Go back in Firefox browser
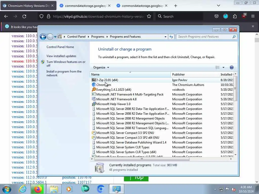 (6, 16)
